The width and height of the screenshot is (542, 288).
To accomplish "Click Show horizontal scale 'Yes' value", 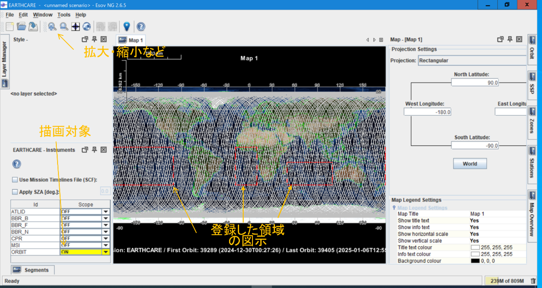I will point(474,234).
